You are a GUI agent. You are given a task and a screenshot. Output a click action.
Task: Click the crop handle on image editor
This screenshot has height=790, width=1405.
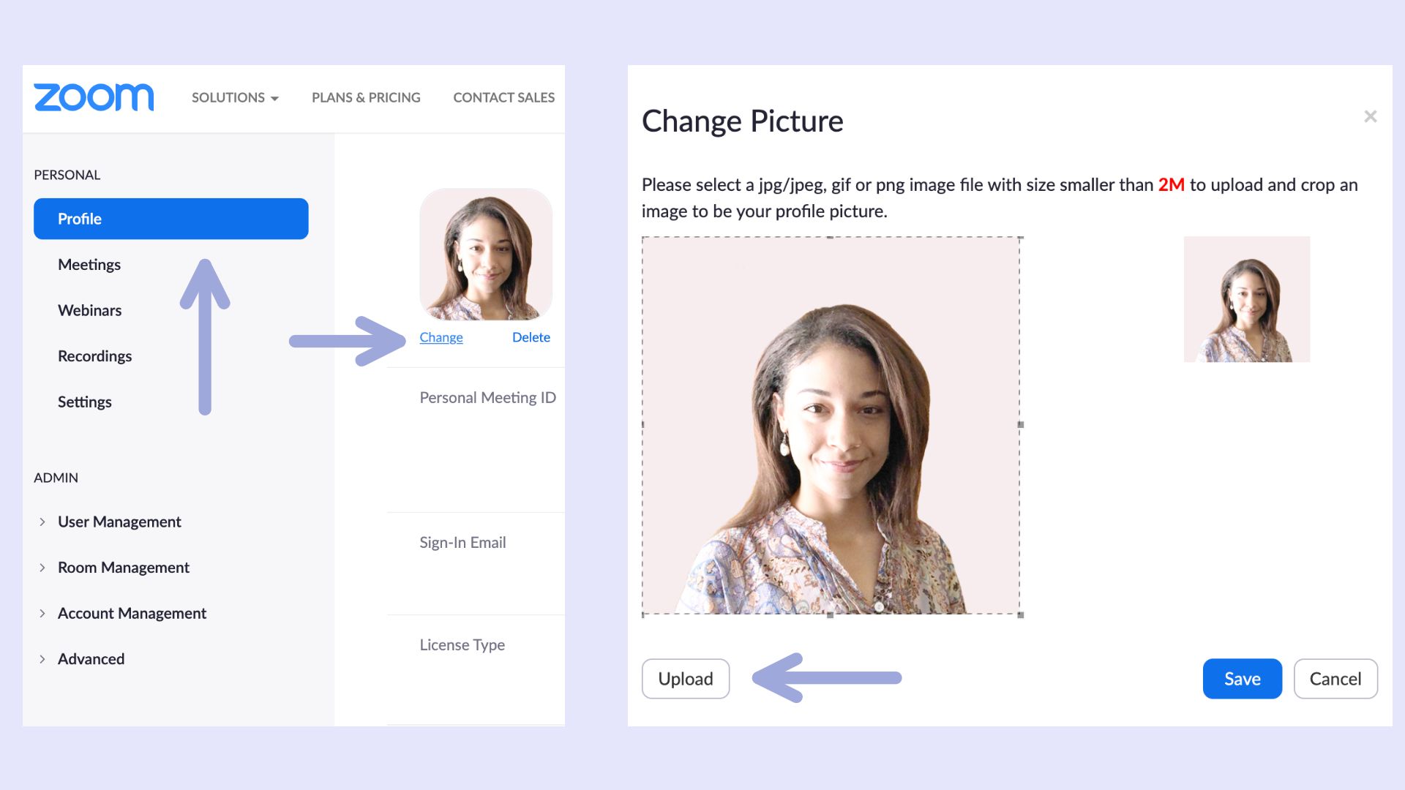click(x=1019, y=426)
